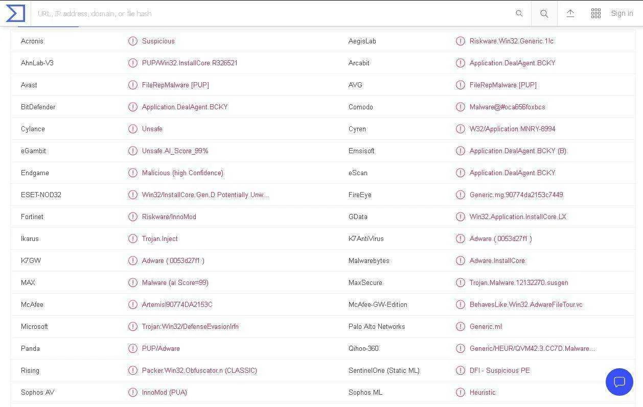
Task: Click alert icon next to W32/Application.MNRY-8994
Action: coord(461,129)
